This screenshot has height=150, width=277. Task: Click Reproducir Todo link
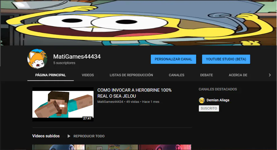(x=89, y=136)
